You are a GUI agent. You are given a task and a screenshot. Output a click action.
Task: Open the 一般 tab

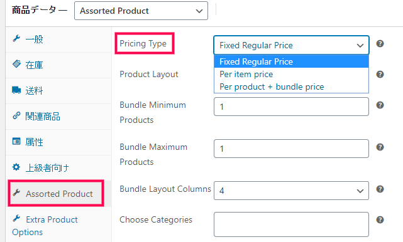point(58,39)
